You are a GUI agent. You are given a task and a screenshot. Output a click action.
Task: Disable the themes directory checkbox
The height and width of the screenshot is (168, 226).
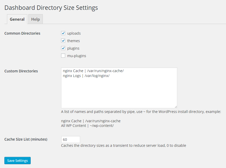[63, 41]
